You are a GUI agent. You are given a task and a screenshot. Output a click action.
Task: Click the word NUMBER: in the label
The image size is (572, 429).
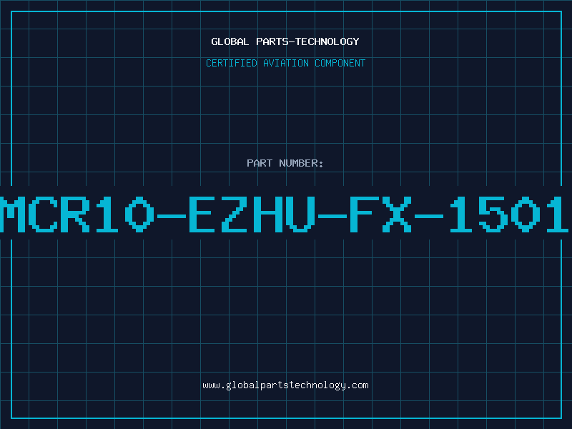tap(301, 163)
